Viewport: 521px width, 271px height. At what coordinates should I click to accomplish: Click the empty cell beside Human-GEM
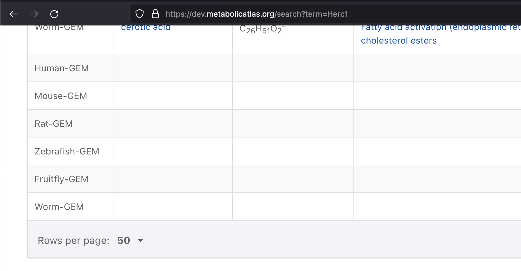173,68
